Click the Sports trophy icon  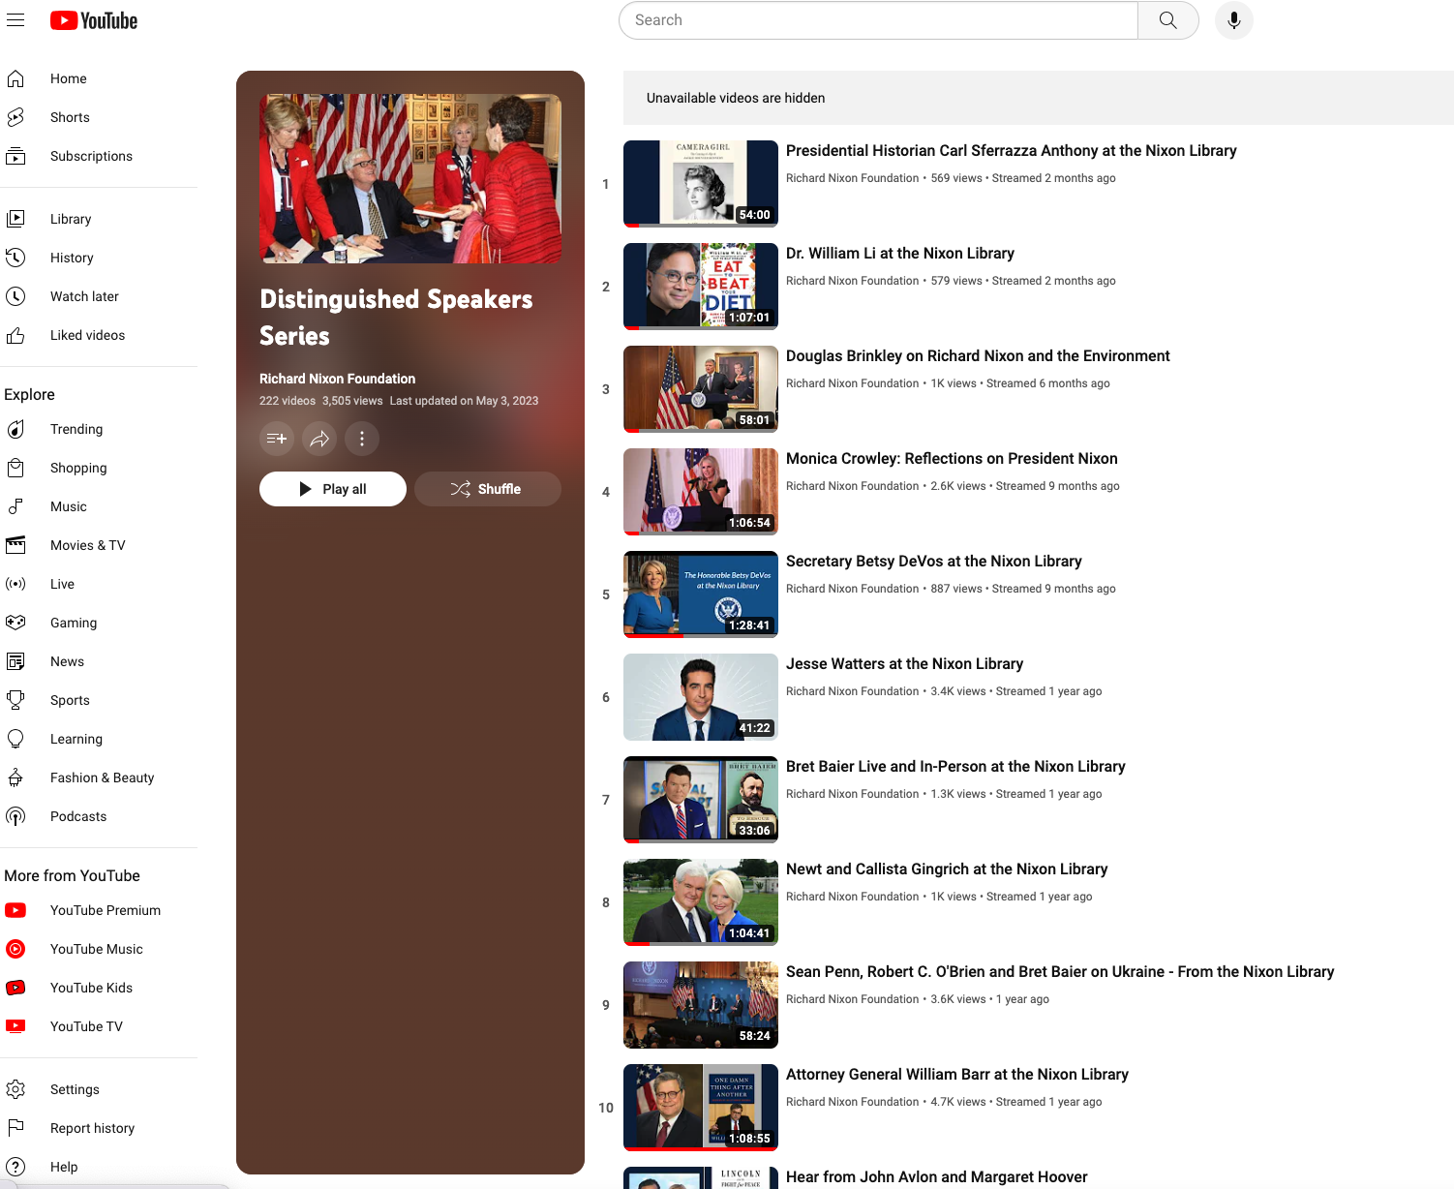15,700
